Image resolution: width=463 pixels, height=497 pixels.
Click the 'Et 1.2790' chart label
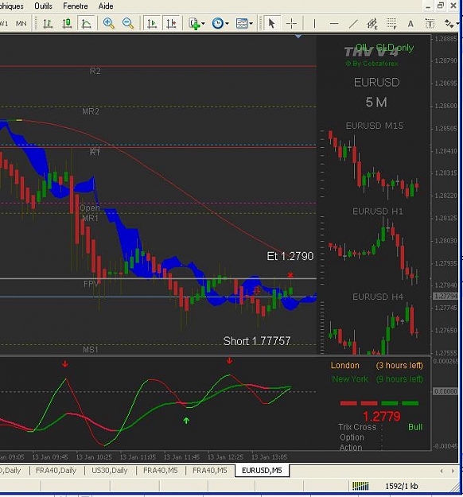pyautogui.click(x=290, y=256)
